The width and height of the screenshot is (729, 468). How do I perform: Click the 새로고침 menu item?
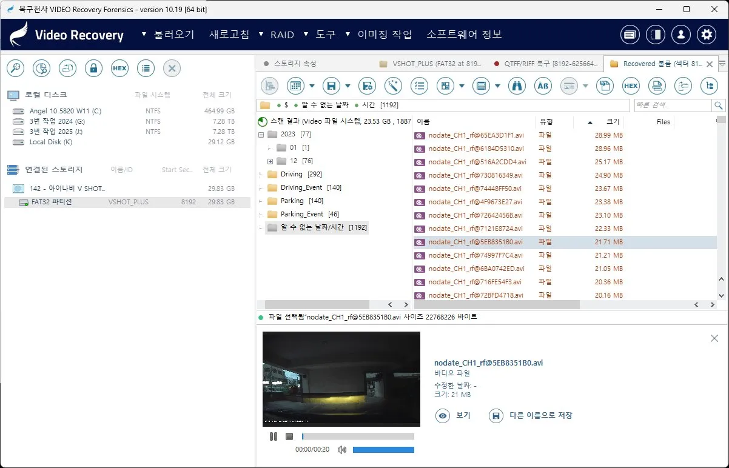pyautogui.click(x=229, y=35)
